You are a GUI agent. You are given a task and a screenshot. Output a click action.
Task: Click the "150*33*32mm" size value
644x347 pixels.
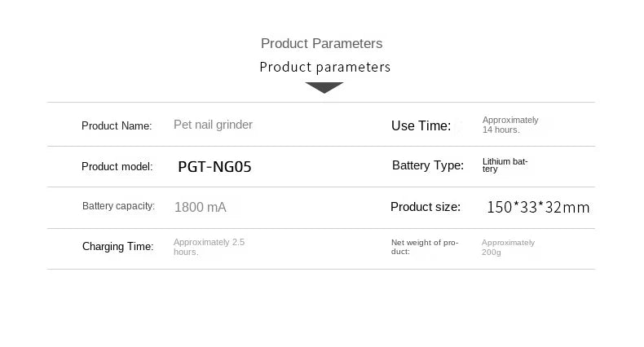coord(537,208)
